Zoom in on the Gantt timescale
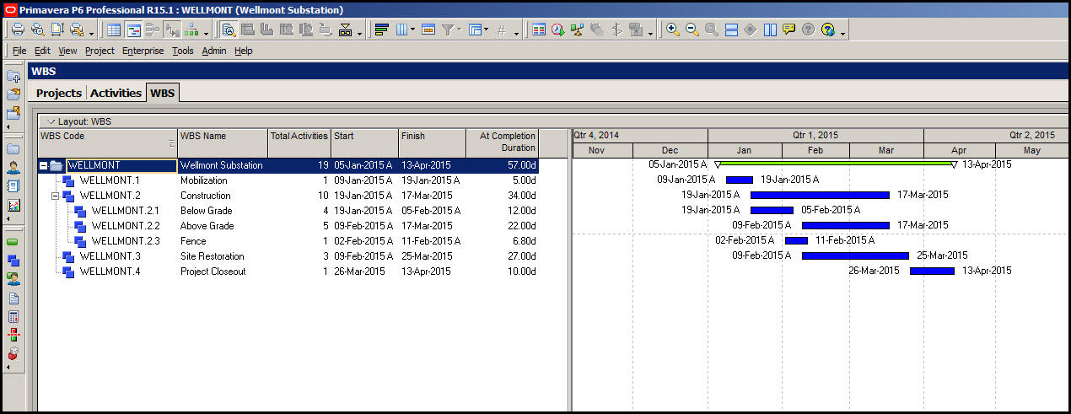This screenshot has width=1071, height=414. 672,30
